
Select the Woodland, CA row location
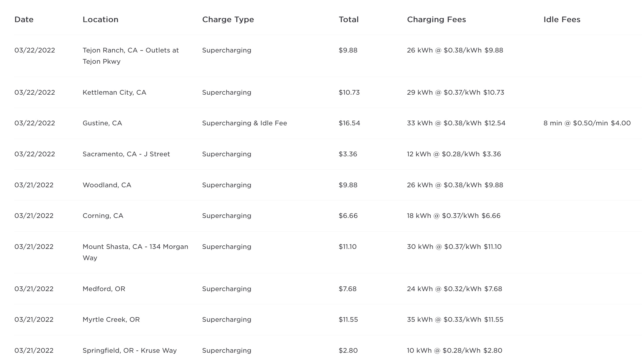[x=107, y=185]
